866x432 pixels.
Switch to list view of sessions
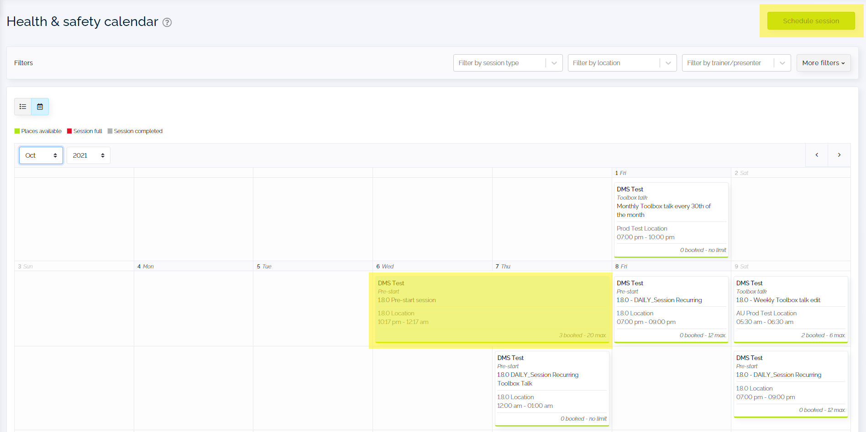(22, 106)
